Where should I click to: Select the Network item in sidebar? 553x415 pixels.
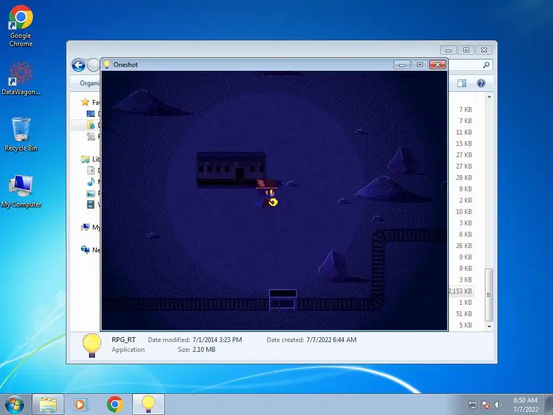click(90, 250)
